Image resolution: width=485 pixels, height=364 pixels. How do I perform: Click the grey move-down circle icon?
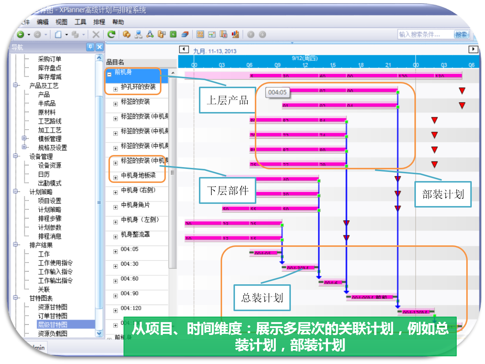(x=263, y=35)
